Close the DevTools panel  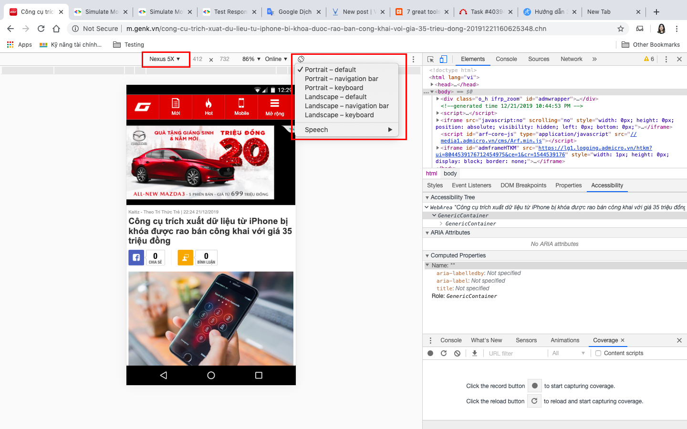[679, 59]
